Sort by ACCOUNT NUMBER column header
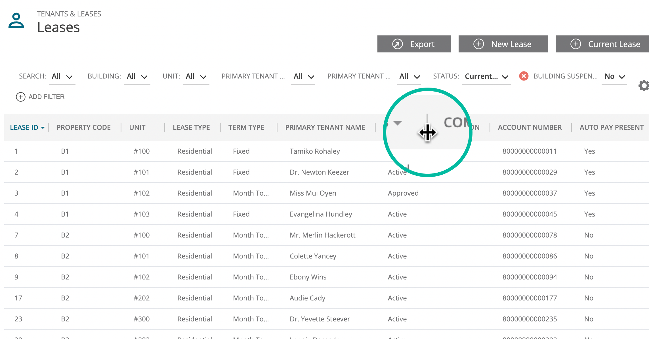Viewport: 649px width, 339px height. (530, 128)
